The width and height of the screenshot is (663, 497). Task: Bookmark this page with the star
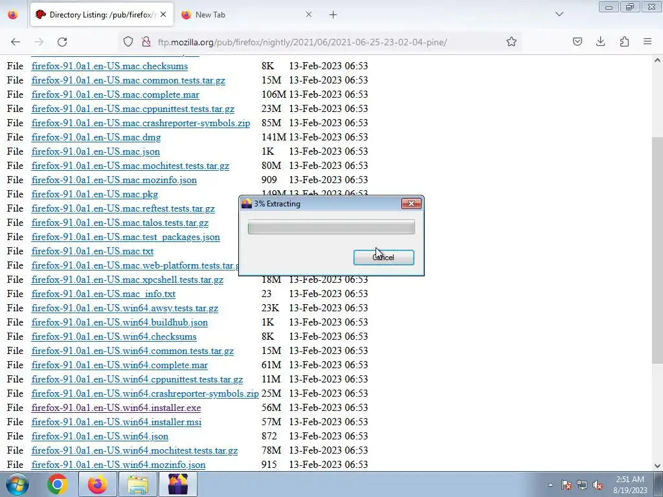point(511,41)
